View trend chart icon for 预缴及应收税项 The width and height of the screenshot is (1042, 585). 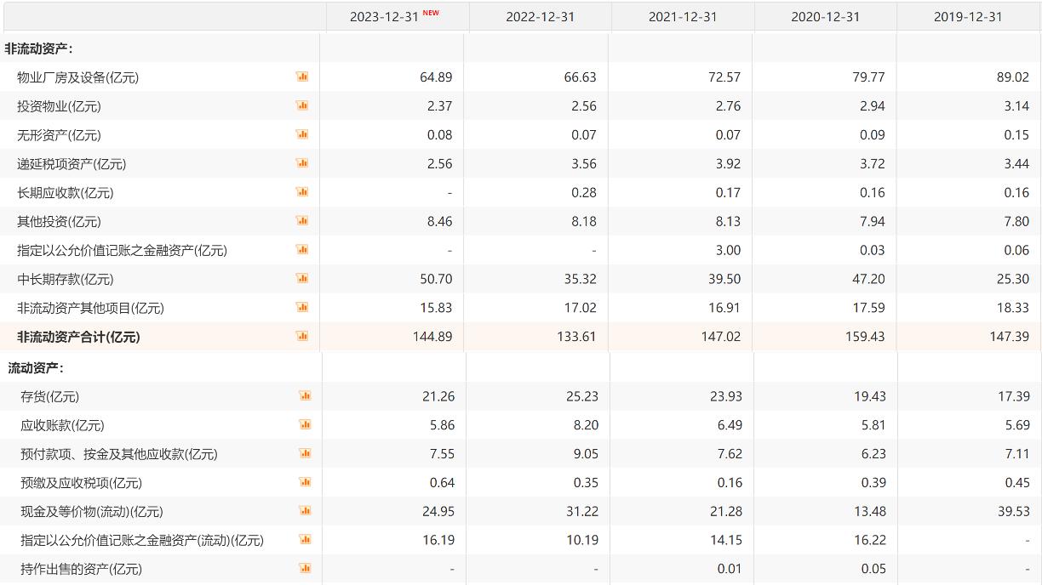306,483
